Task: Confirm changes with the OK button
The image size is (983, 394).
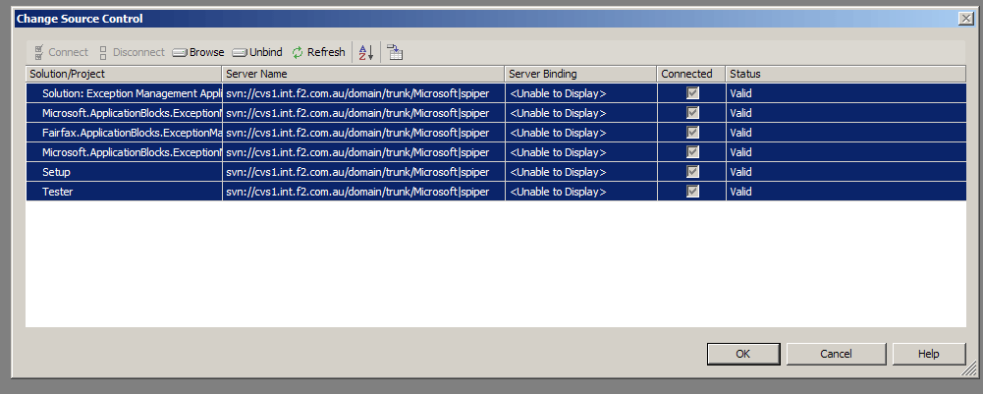Action: [x=742, y=354]
